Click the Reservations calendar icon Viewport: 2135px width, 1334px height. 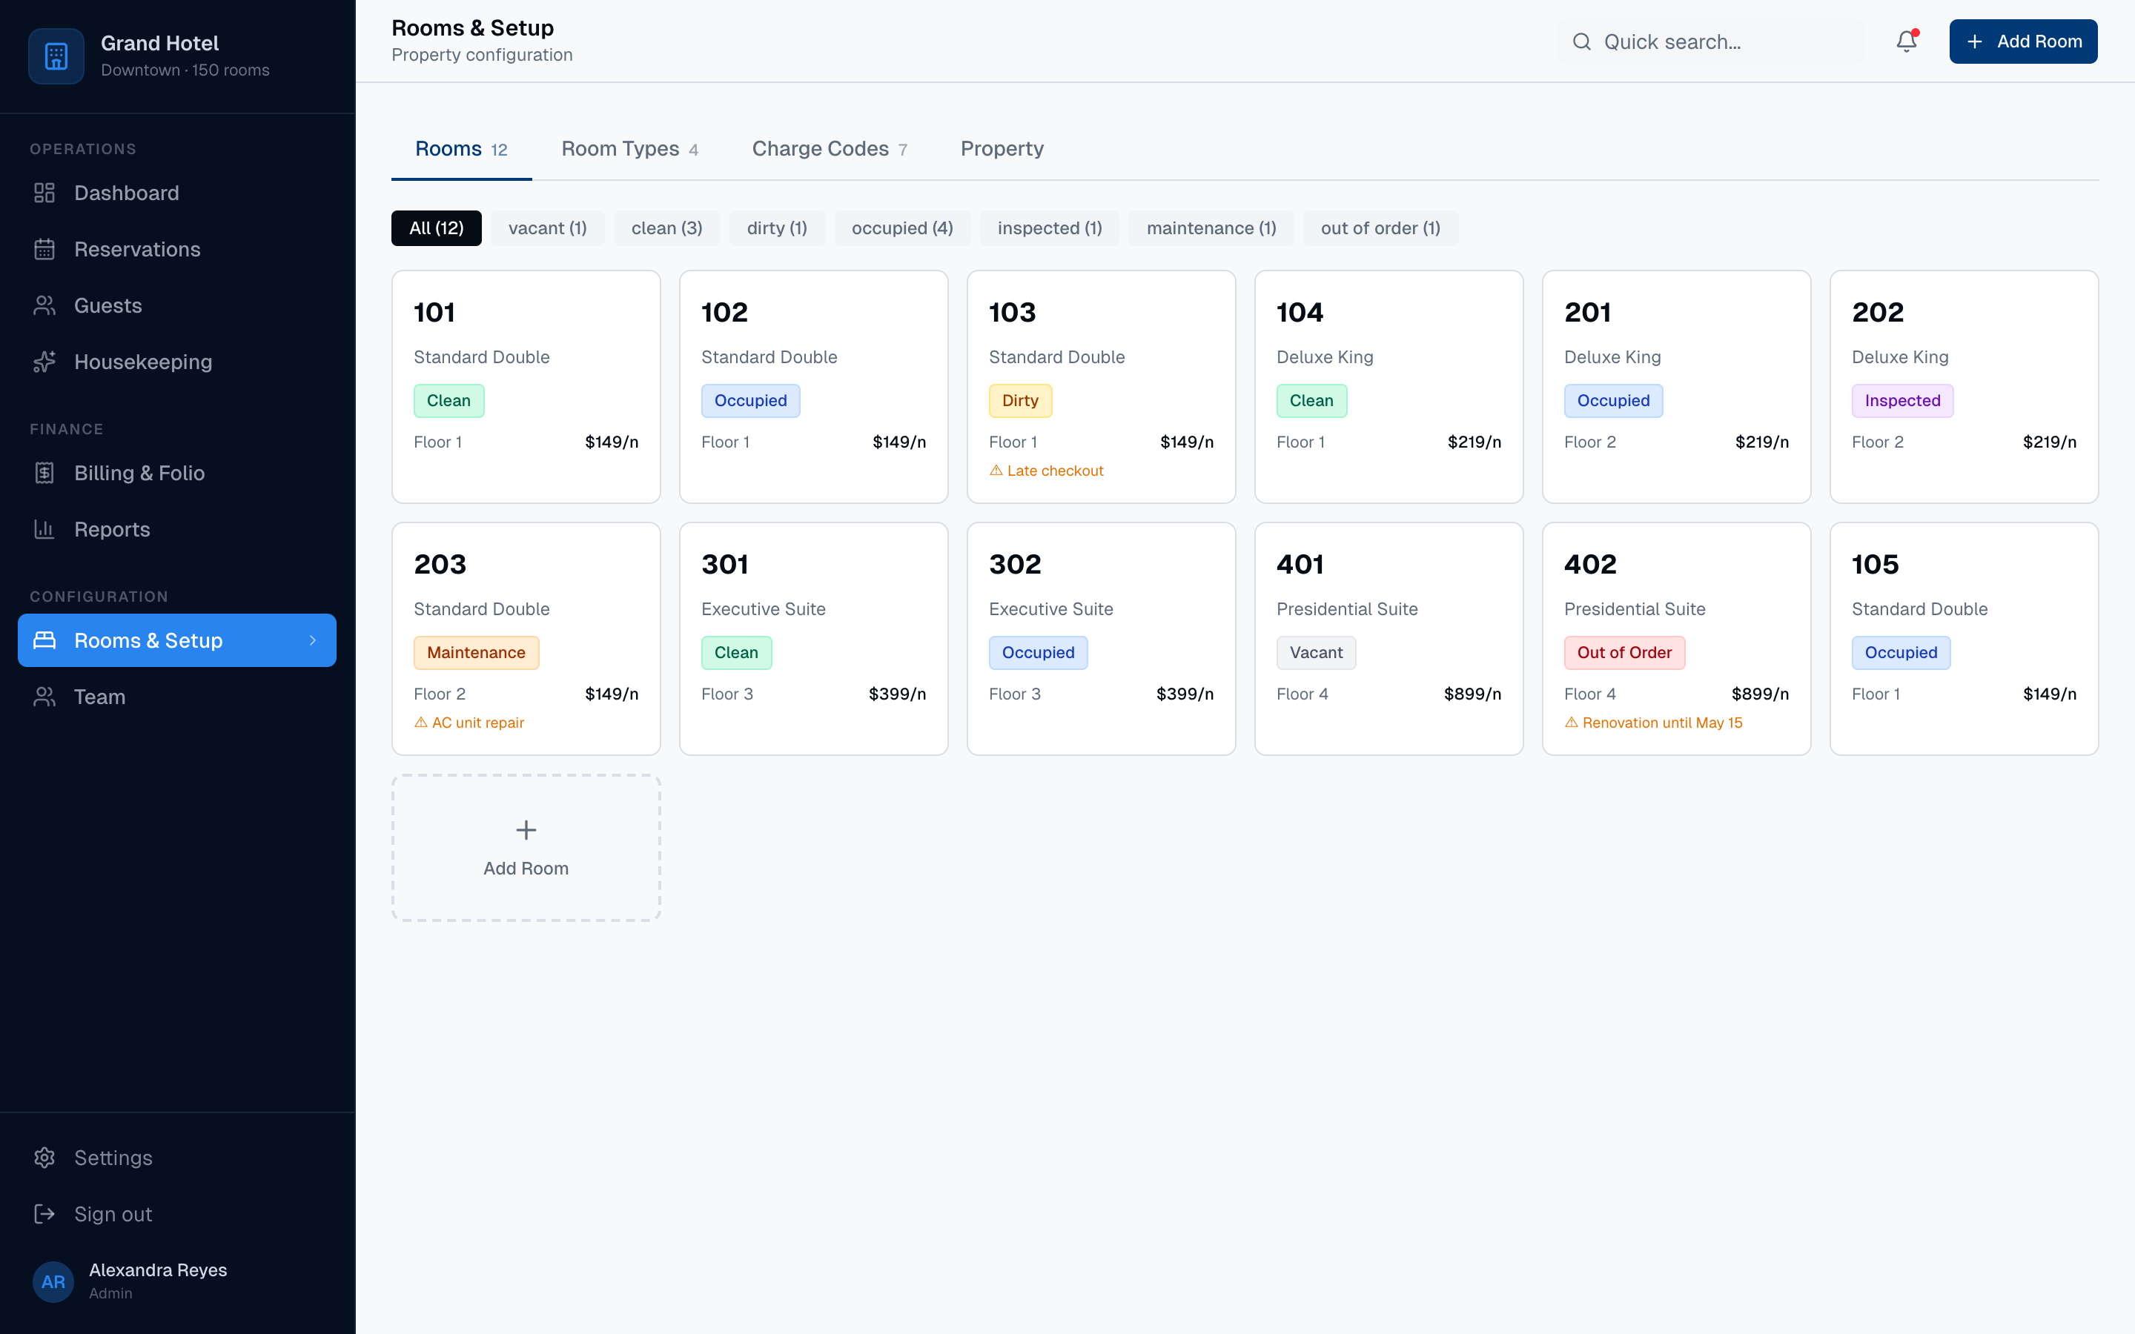[44, 249]
